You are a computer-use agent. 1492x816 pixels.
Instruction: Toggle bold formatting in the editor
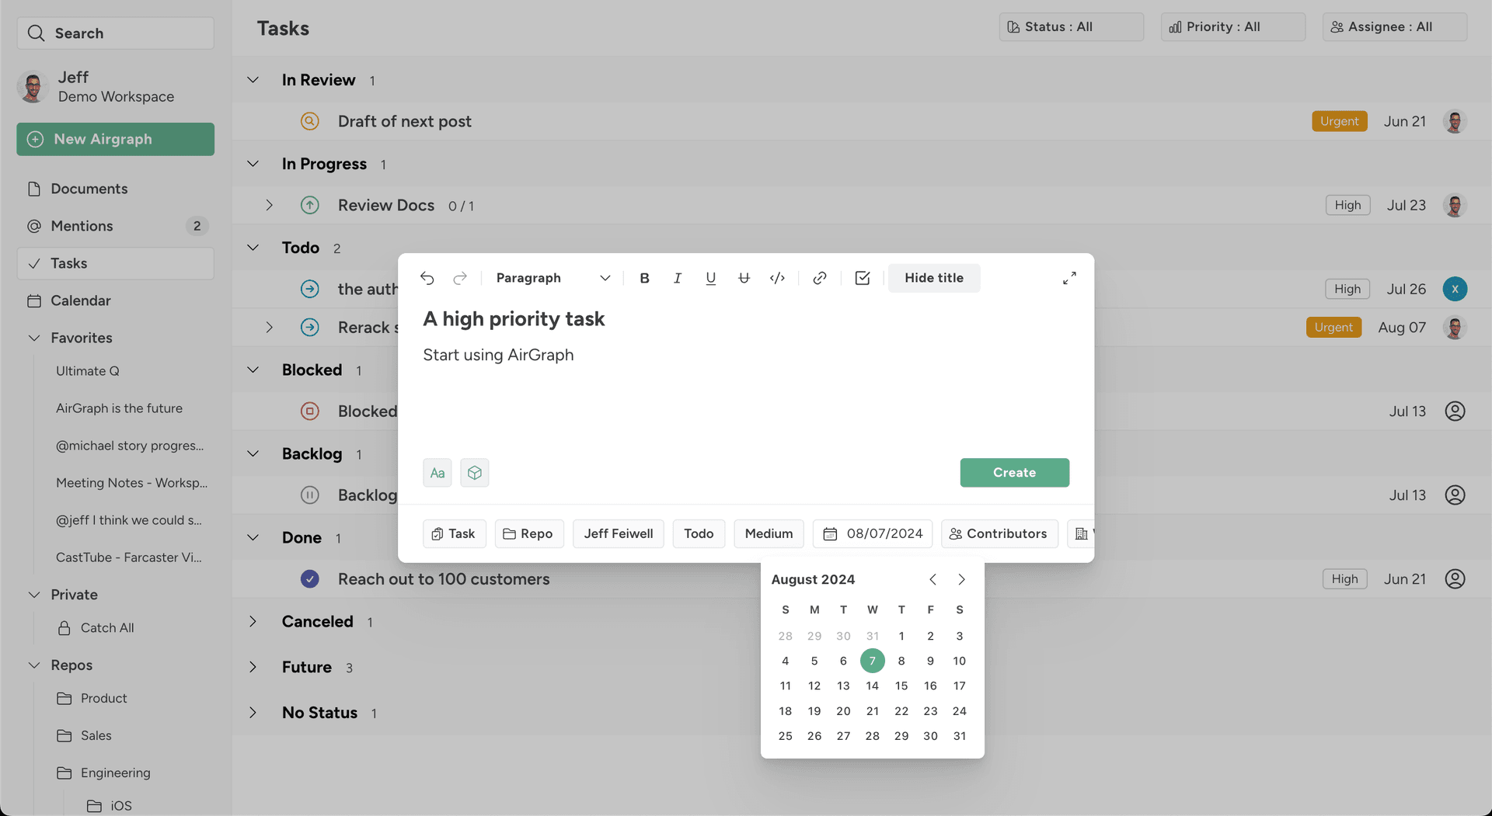click(644, 278)
